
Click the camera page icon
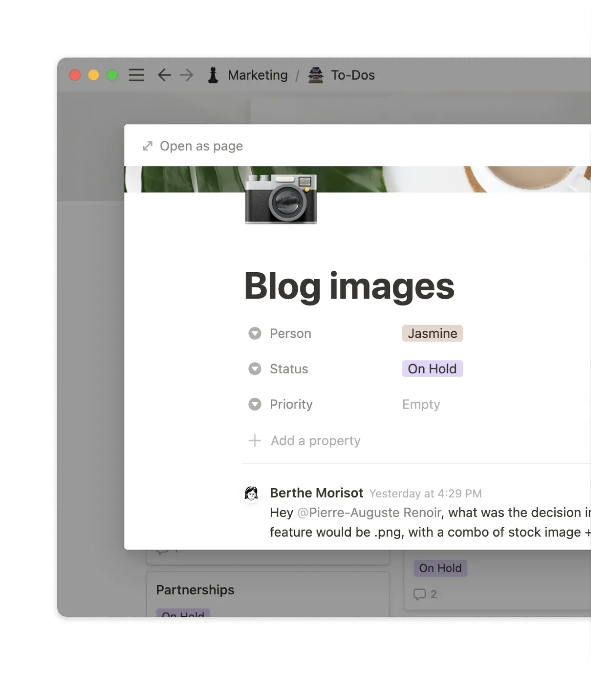(281, 199)
